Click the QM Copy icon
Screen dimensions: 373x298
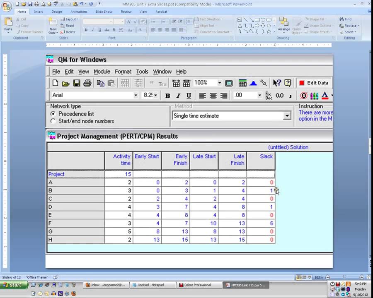point(100,83)
